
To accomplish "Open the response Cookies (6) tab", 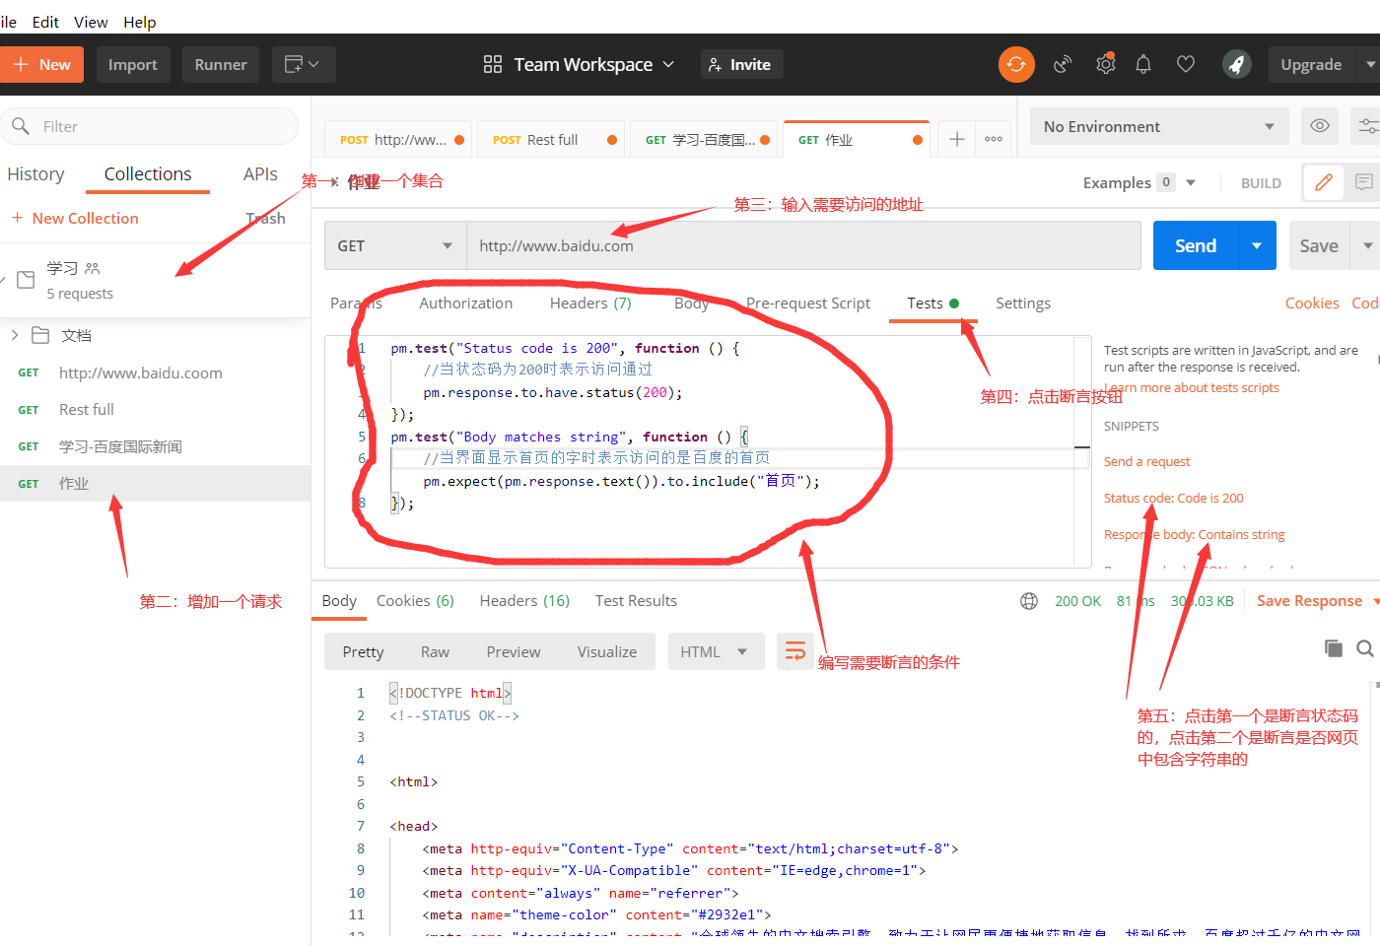I will 415,601.
